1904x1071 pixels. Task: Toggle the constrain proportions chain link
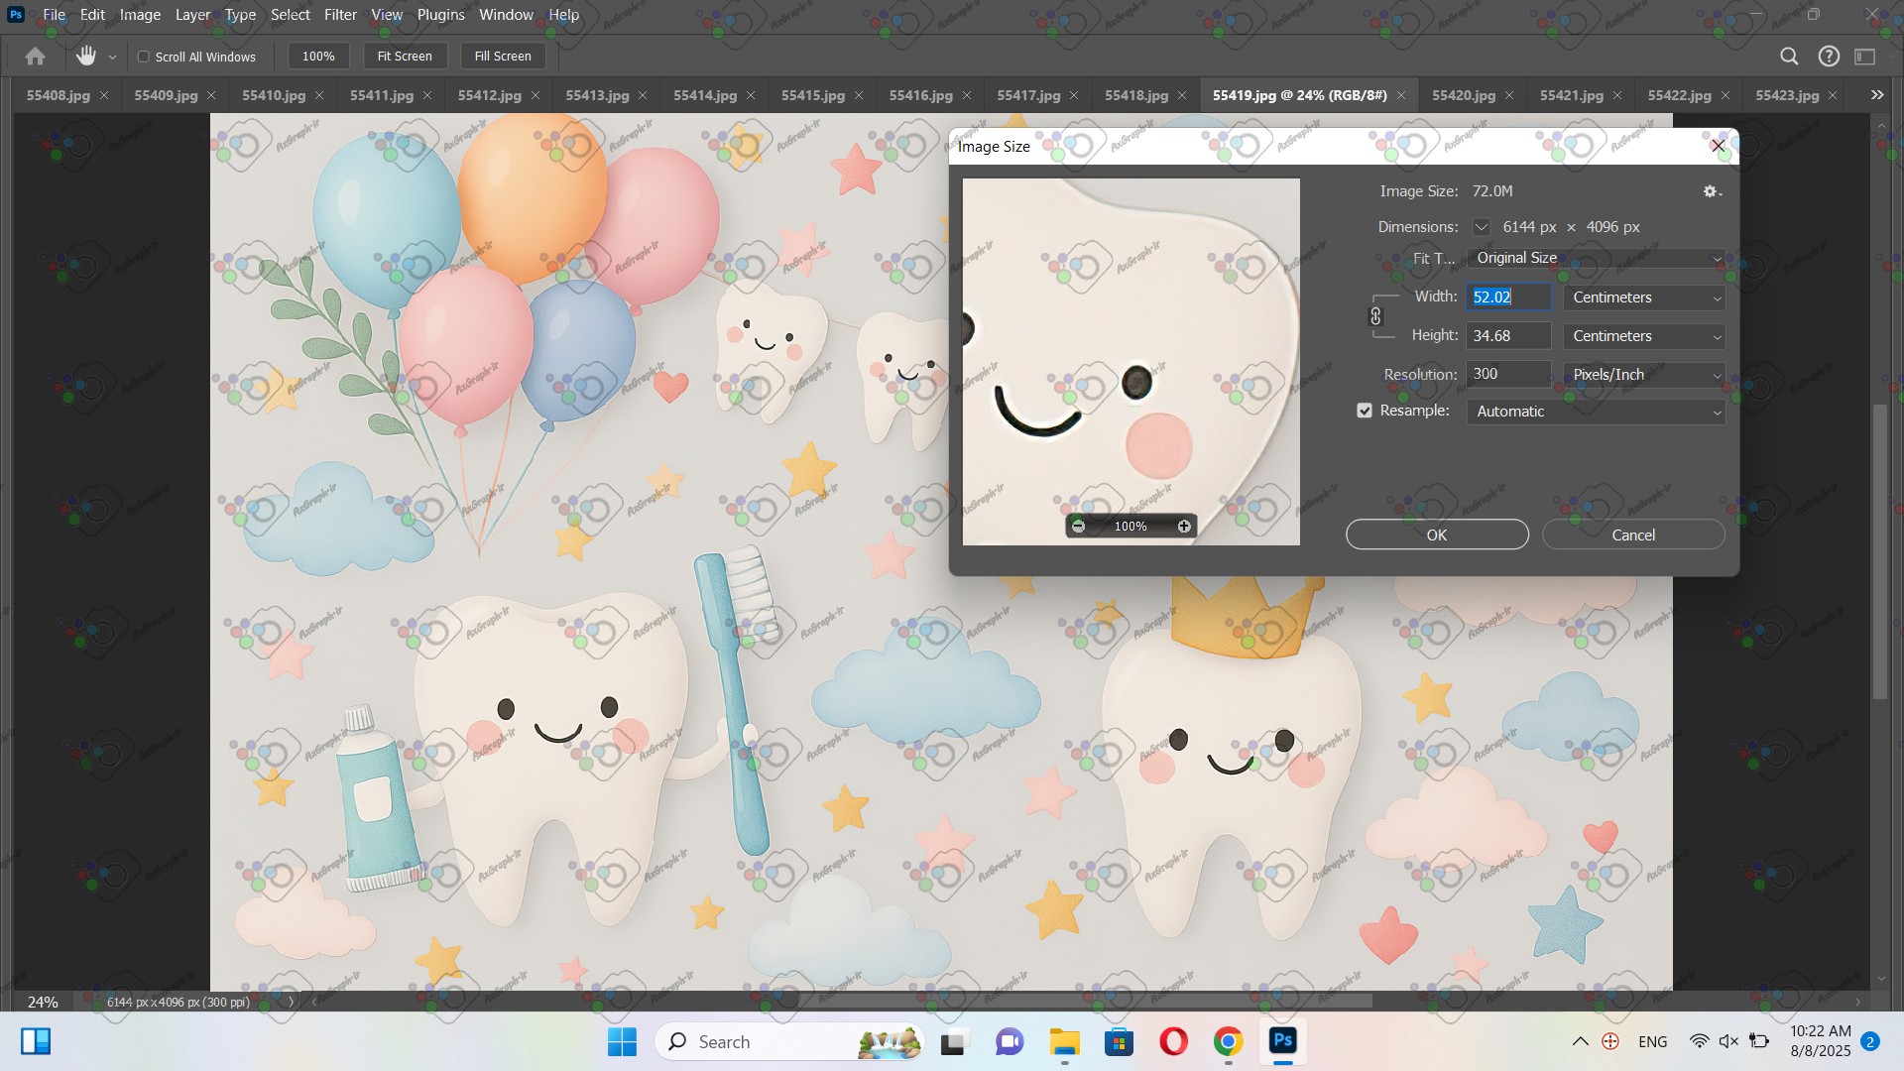pyautogui.click(x=1375, y=316)
